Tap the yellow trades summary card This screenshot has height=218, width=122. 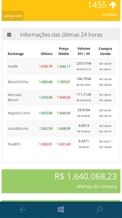point(61,11)
